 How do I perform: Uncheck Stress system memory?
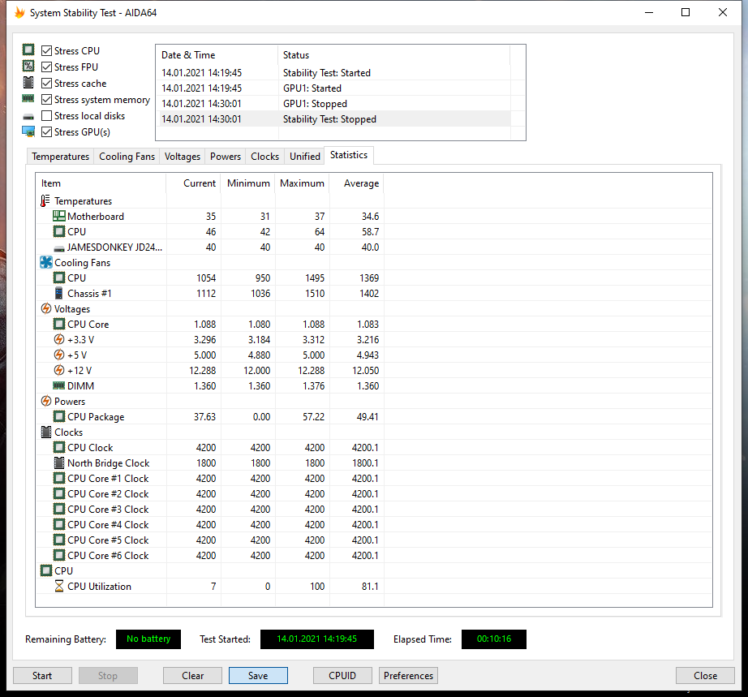[x=47, y=99]
